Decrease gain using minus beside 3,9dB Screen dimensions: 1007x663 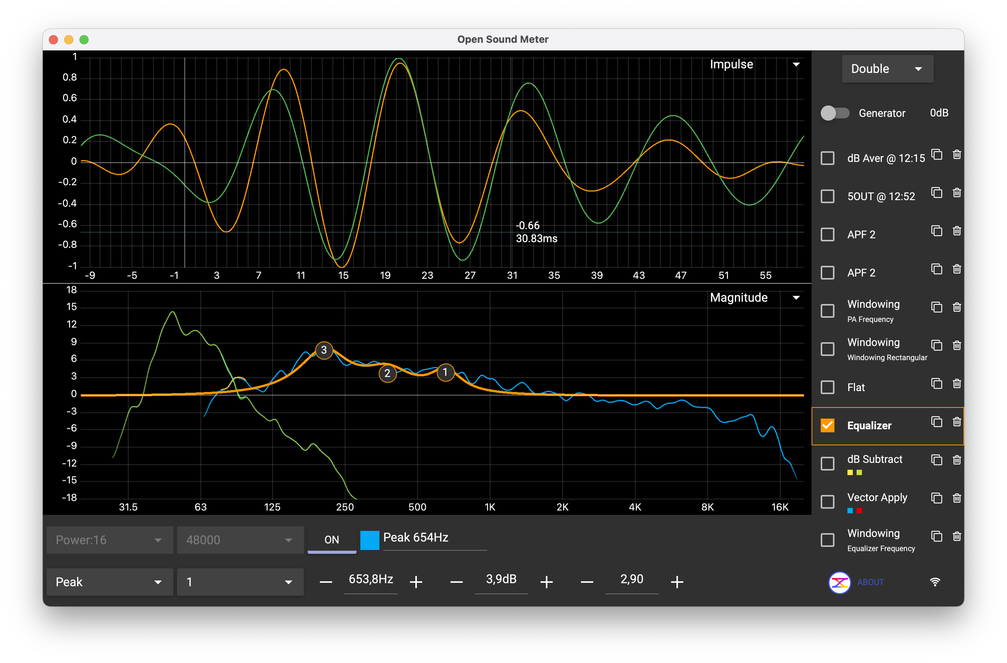click(456, 582)
